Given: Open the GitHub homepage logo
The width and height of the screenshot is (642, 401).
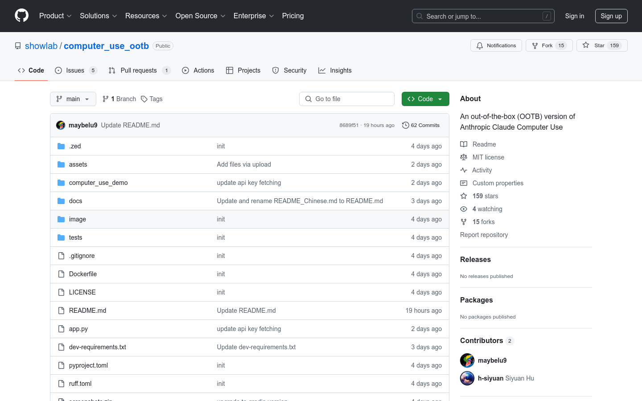Looking at the screenshot, I should 21,16.
